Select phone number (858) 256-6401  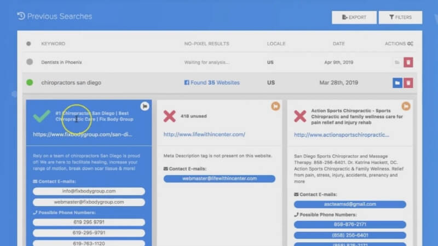coord(350,235)
